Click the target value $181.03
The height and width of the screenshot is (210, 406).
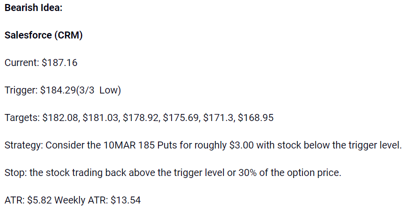(x=100, y=117)
